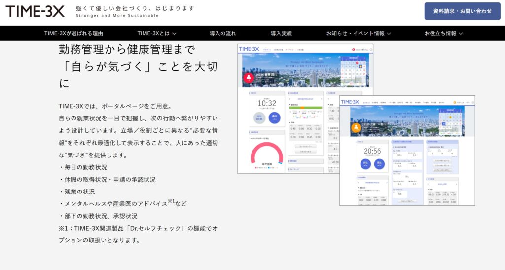
Task: Expand the お知らせ・イベント情報 dropdown
Action: coord(359,34)
